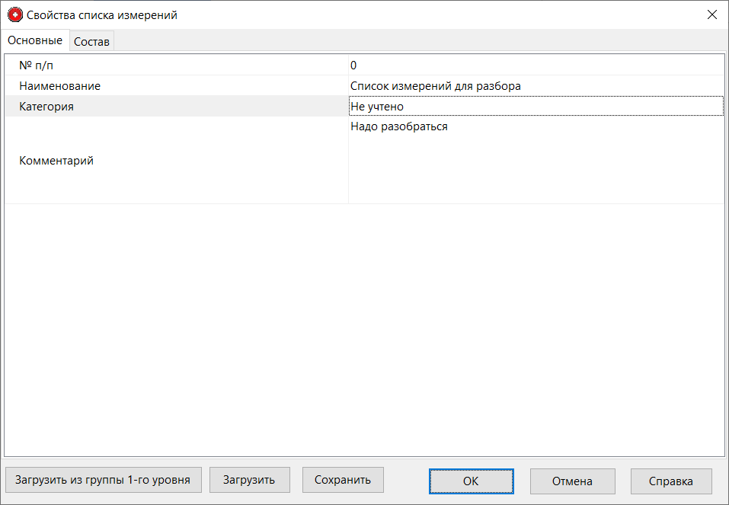Click 'Загрузить из группы 1-го уровня' button

(103, 480)
